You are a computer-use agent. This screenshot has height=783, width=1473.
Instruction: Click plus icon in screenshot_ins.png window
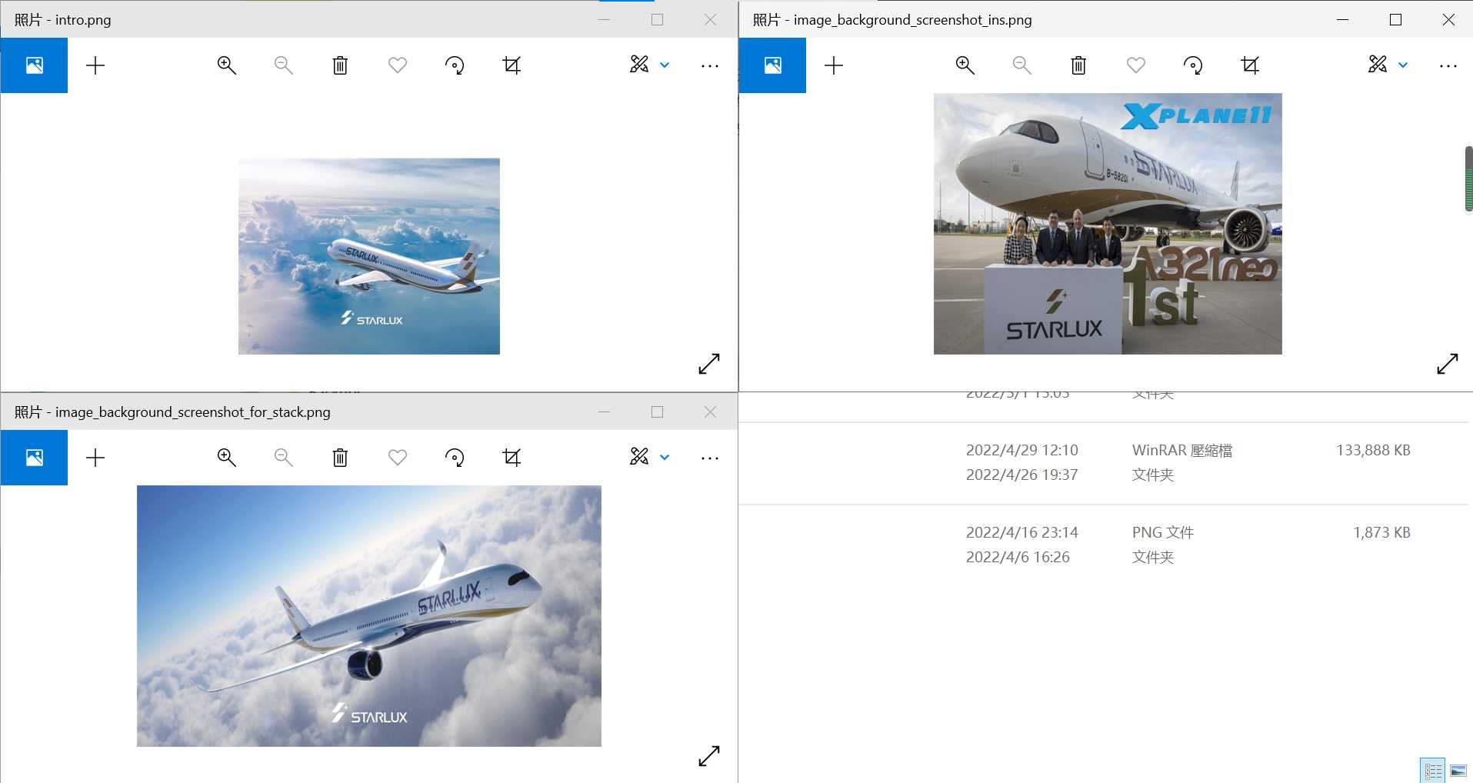(x=834, y=65)
